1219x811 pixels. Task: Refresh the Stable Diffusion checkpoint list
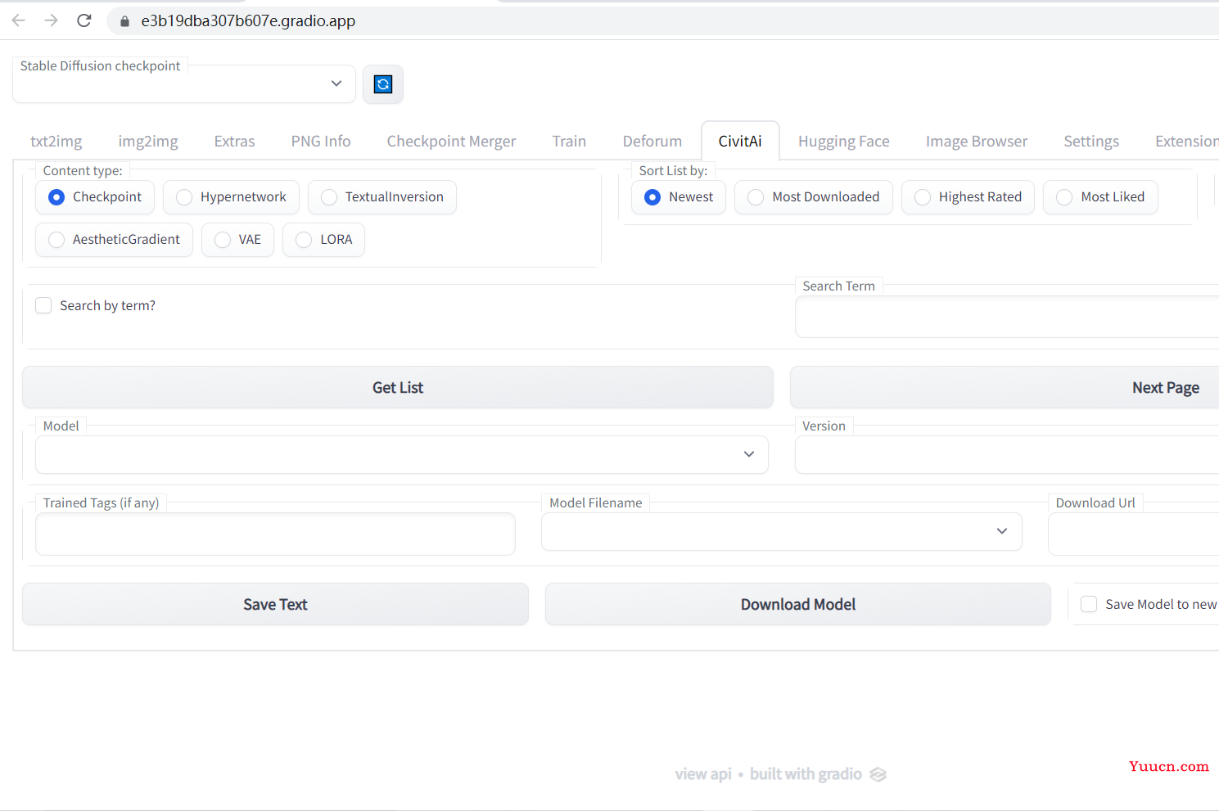tap(383, 84)
